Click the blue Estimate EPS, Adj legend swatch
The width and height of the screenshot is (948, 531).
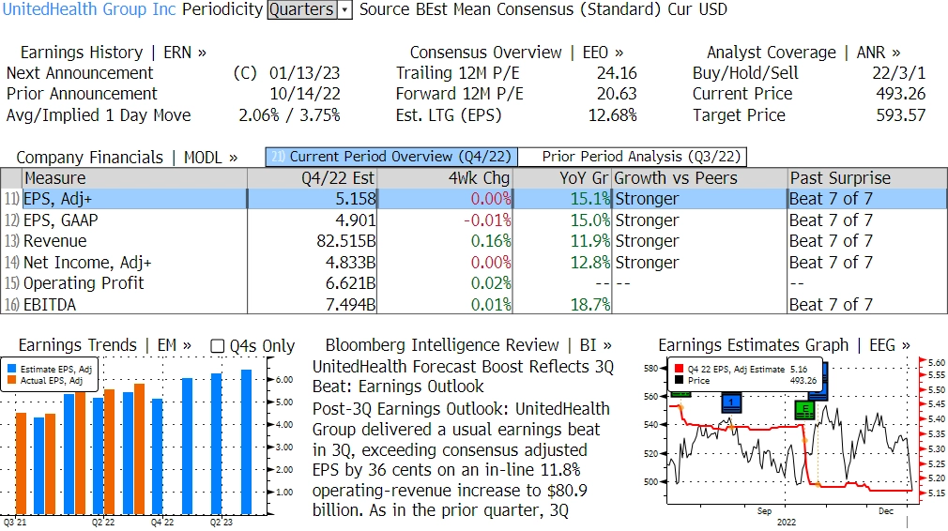[12, 369]
